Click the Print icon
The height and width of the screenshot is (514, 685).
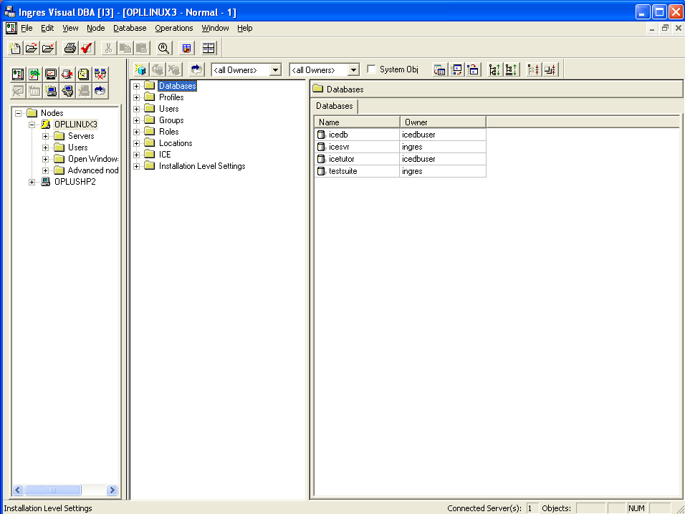[70, 48]
